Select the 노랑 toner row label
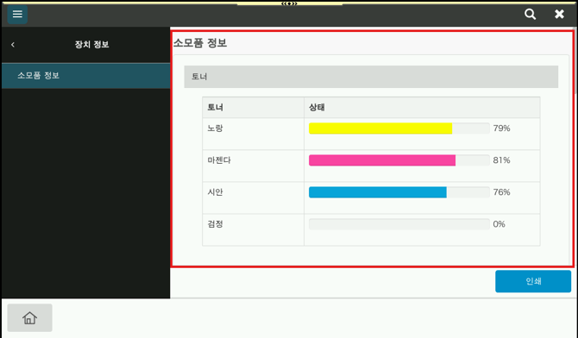 [216, 128]
